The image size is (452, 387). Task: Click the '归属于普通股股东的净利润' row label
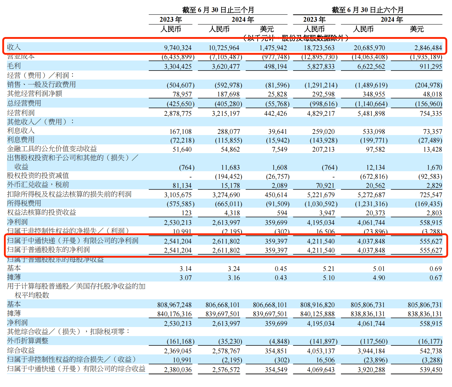tap(48, 250)
